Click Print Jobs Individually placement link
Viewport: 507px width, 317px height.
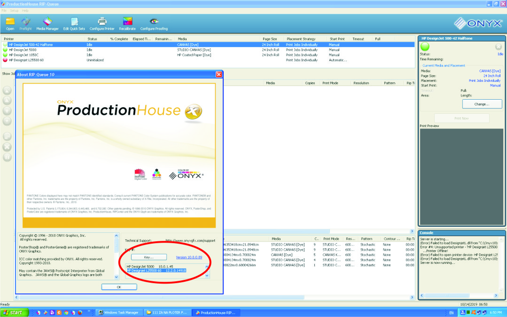(x=484, y=80)
